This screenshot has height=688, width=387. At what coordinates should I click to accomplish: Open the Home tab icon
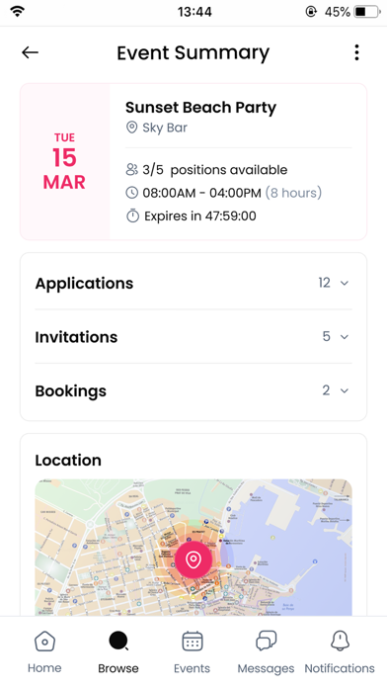[44, 642]
